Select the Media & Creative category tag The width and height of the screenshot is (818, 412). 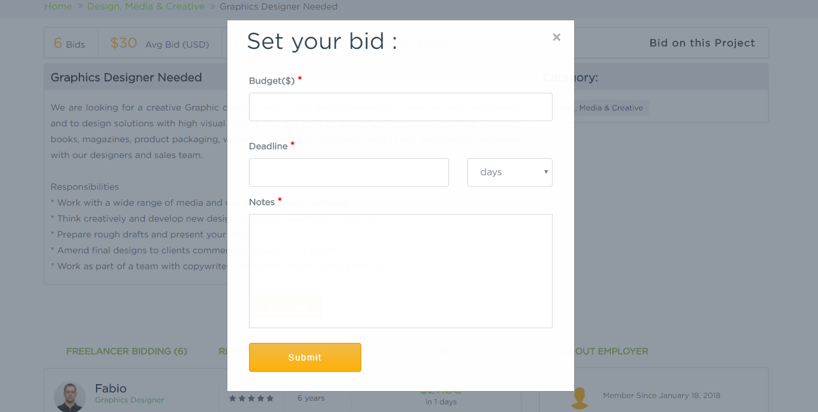pos(603,108)
